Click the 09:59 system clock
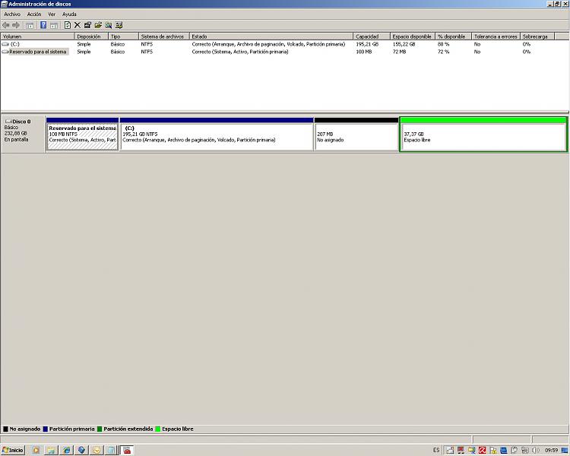This screenshot has width=570, height=456. 552,450
